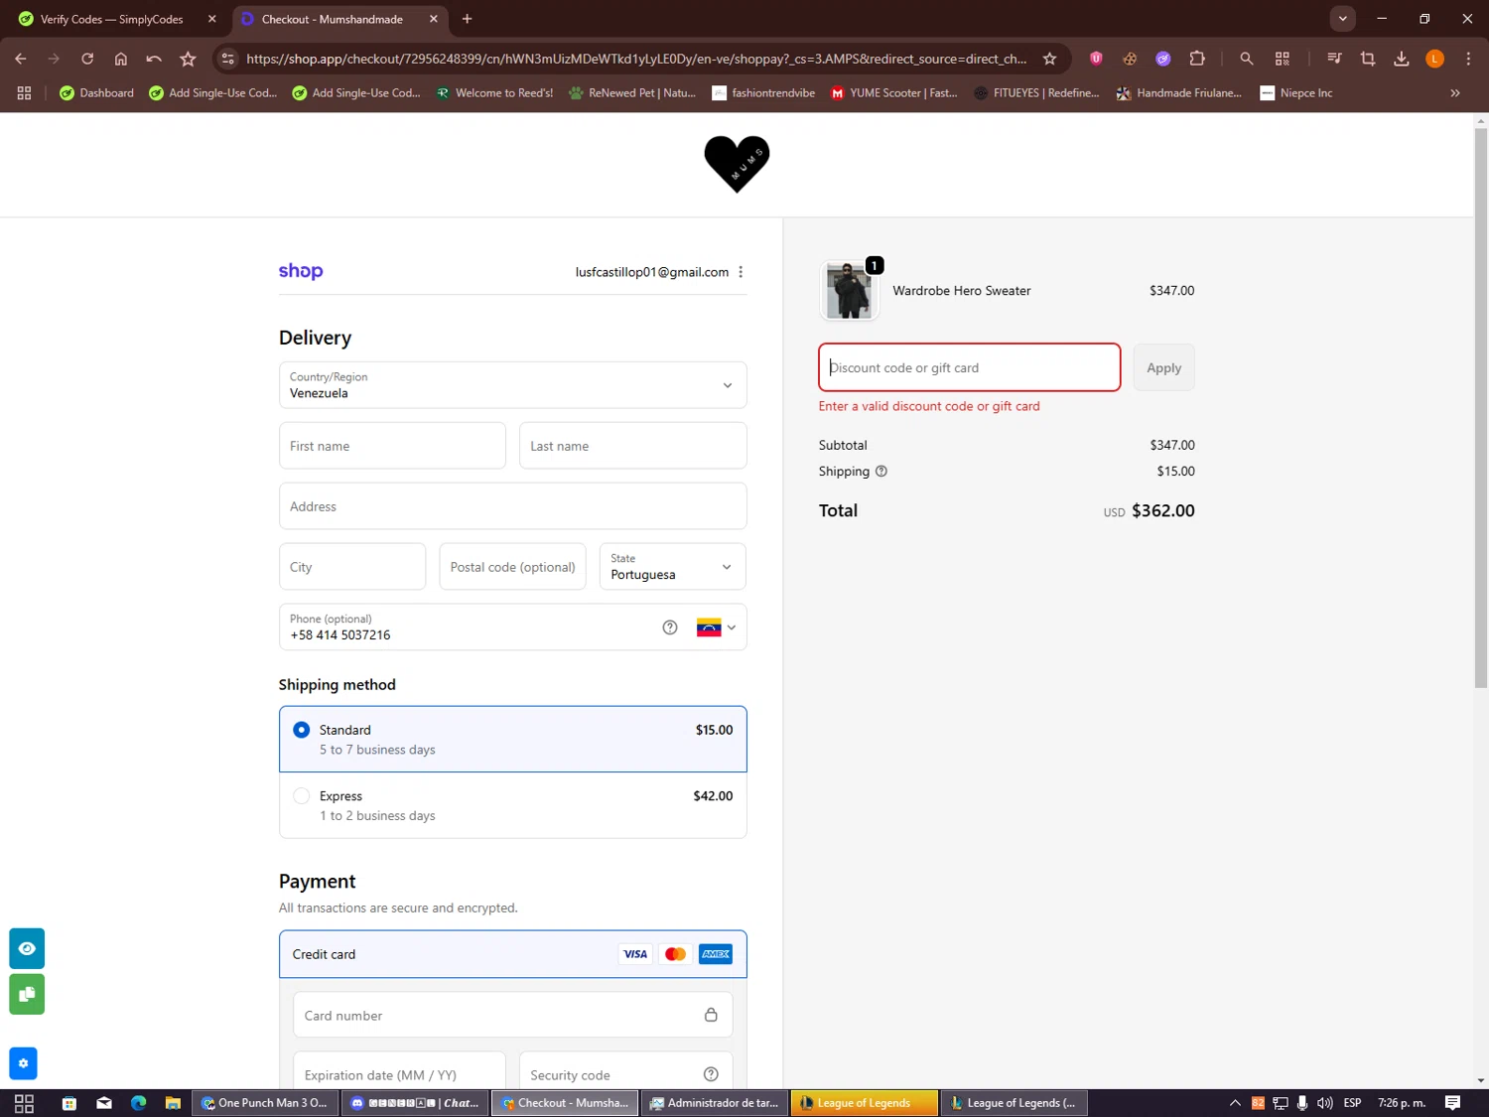Open the browser home page icon
The height and width of the screenshot is (1117, 1489).
tap(121, 59)
